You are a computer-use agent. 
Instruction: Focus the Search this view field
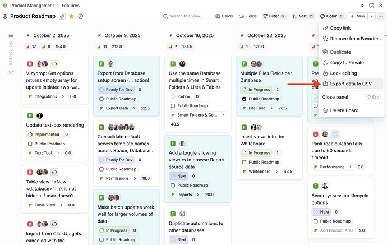tap(183, 16)
